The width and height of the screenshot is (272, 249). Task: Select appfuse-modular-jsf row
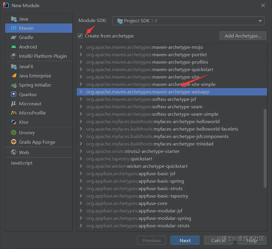coord(172,211)
